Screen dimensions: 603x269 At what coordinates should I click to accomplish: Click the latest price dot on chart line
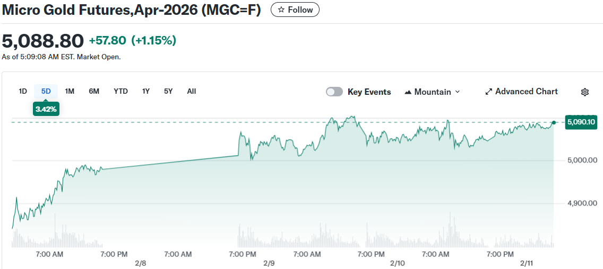[554, 122]
